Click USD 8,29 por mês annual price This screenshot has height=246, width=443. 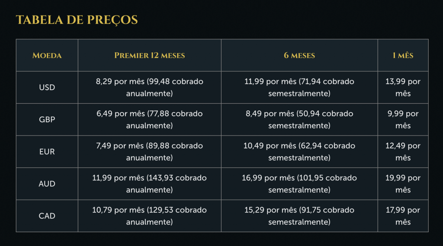(149, 87)
